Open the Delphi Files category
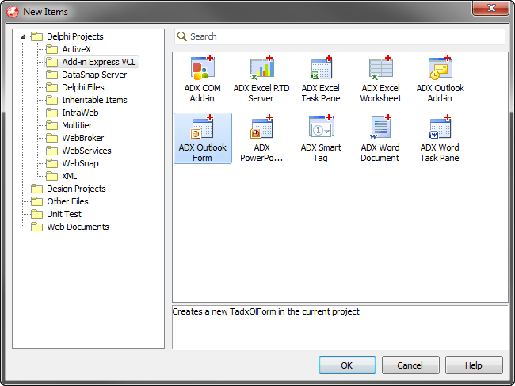This screenshot has height=386, width=515. [83, 87]
